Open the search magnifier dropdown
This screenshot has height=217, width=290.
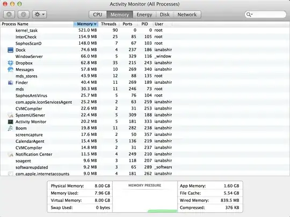pyautogui.click(x=249, y=15)
